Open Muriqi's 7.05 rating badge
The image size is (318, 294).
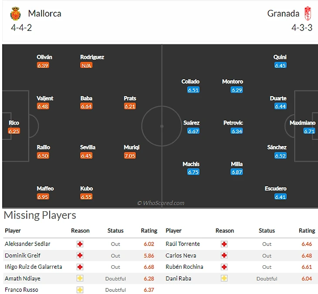[130, 156]
